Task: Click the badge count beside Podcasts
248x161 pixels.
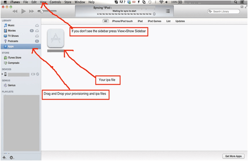Action: [x=37, y=41]
